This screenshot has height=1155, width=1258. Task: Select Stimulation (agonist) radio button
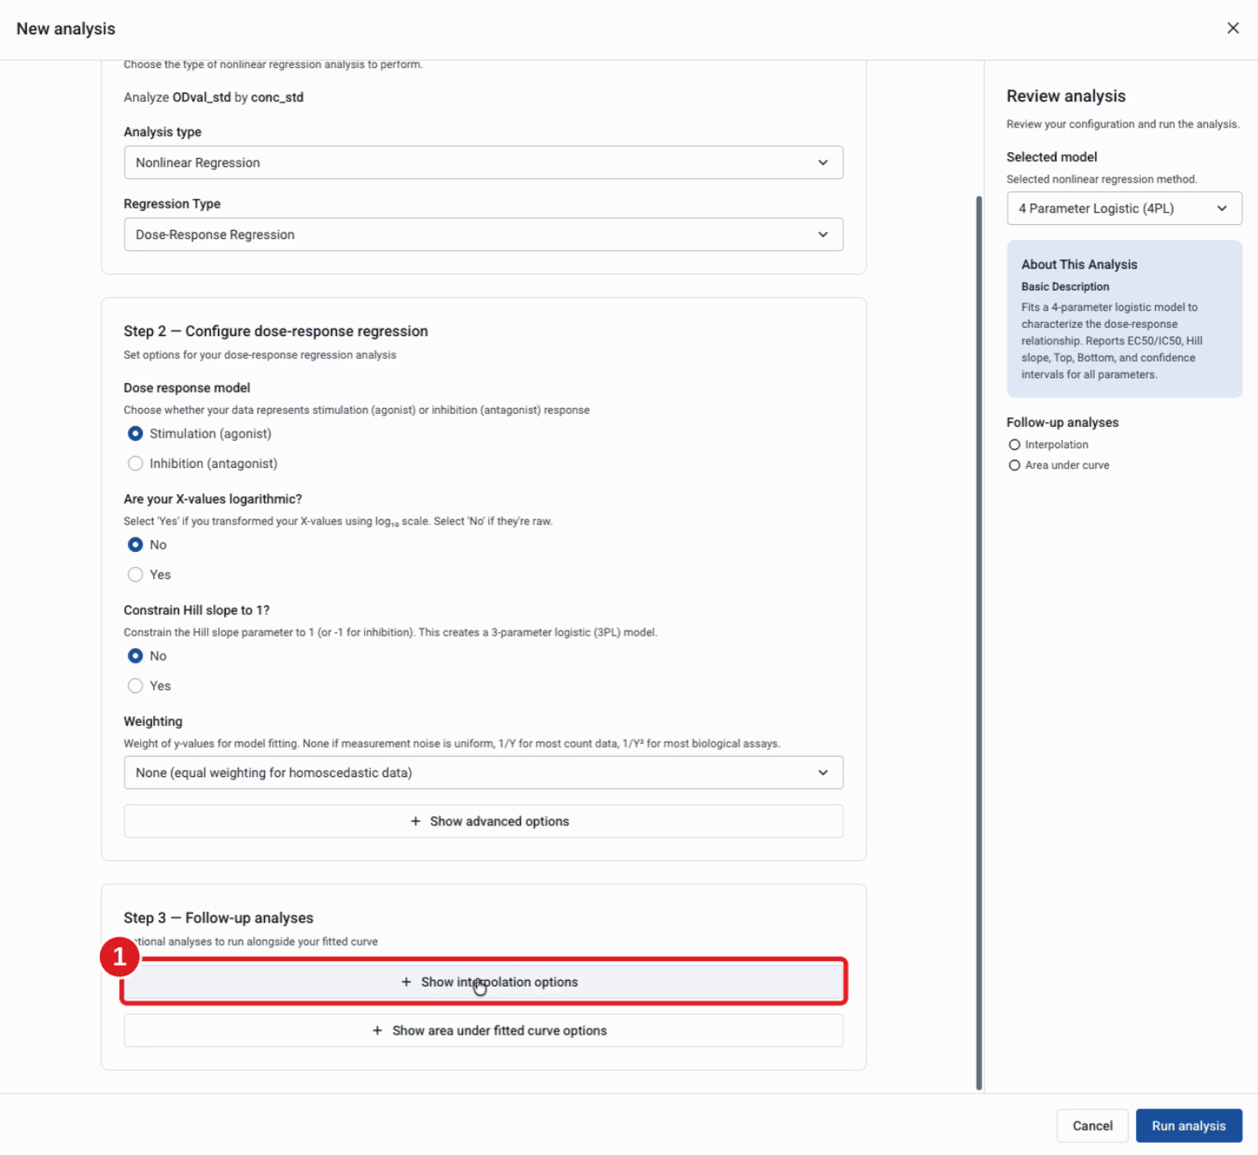click(x=136, y=434)
